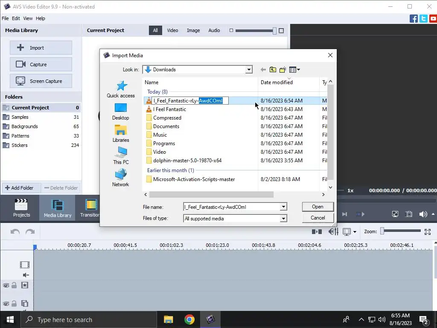Open the File menu
Image resolution: width=437 pixels, height=328 pixels.
[5, 18]
